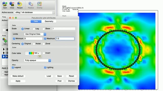
Task: Click the Make default button
Action: point(18,76)
